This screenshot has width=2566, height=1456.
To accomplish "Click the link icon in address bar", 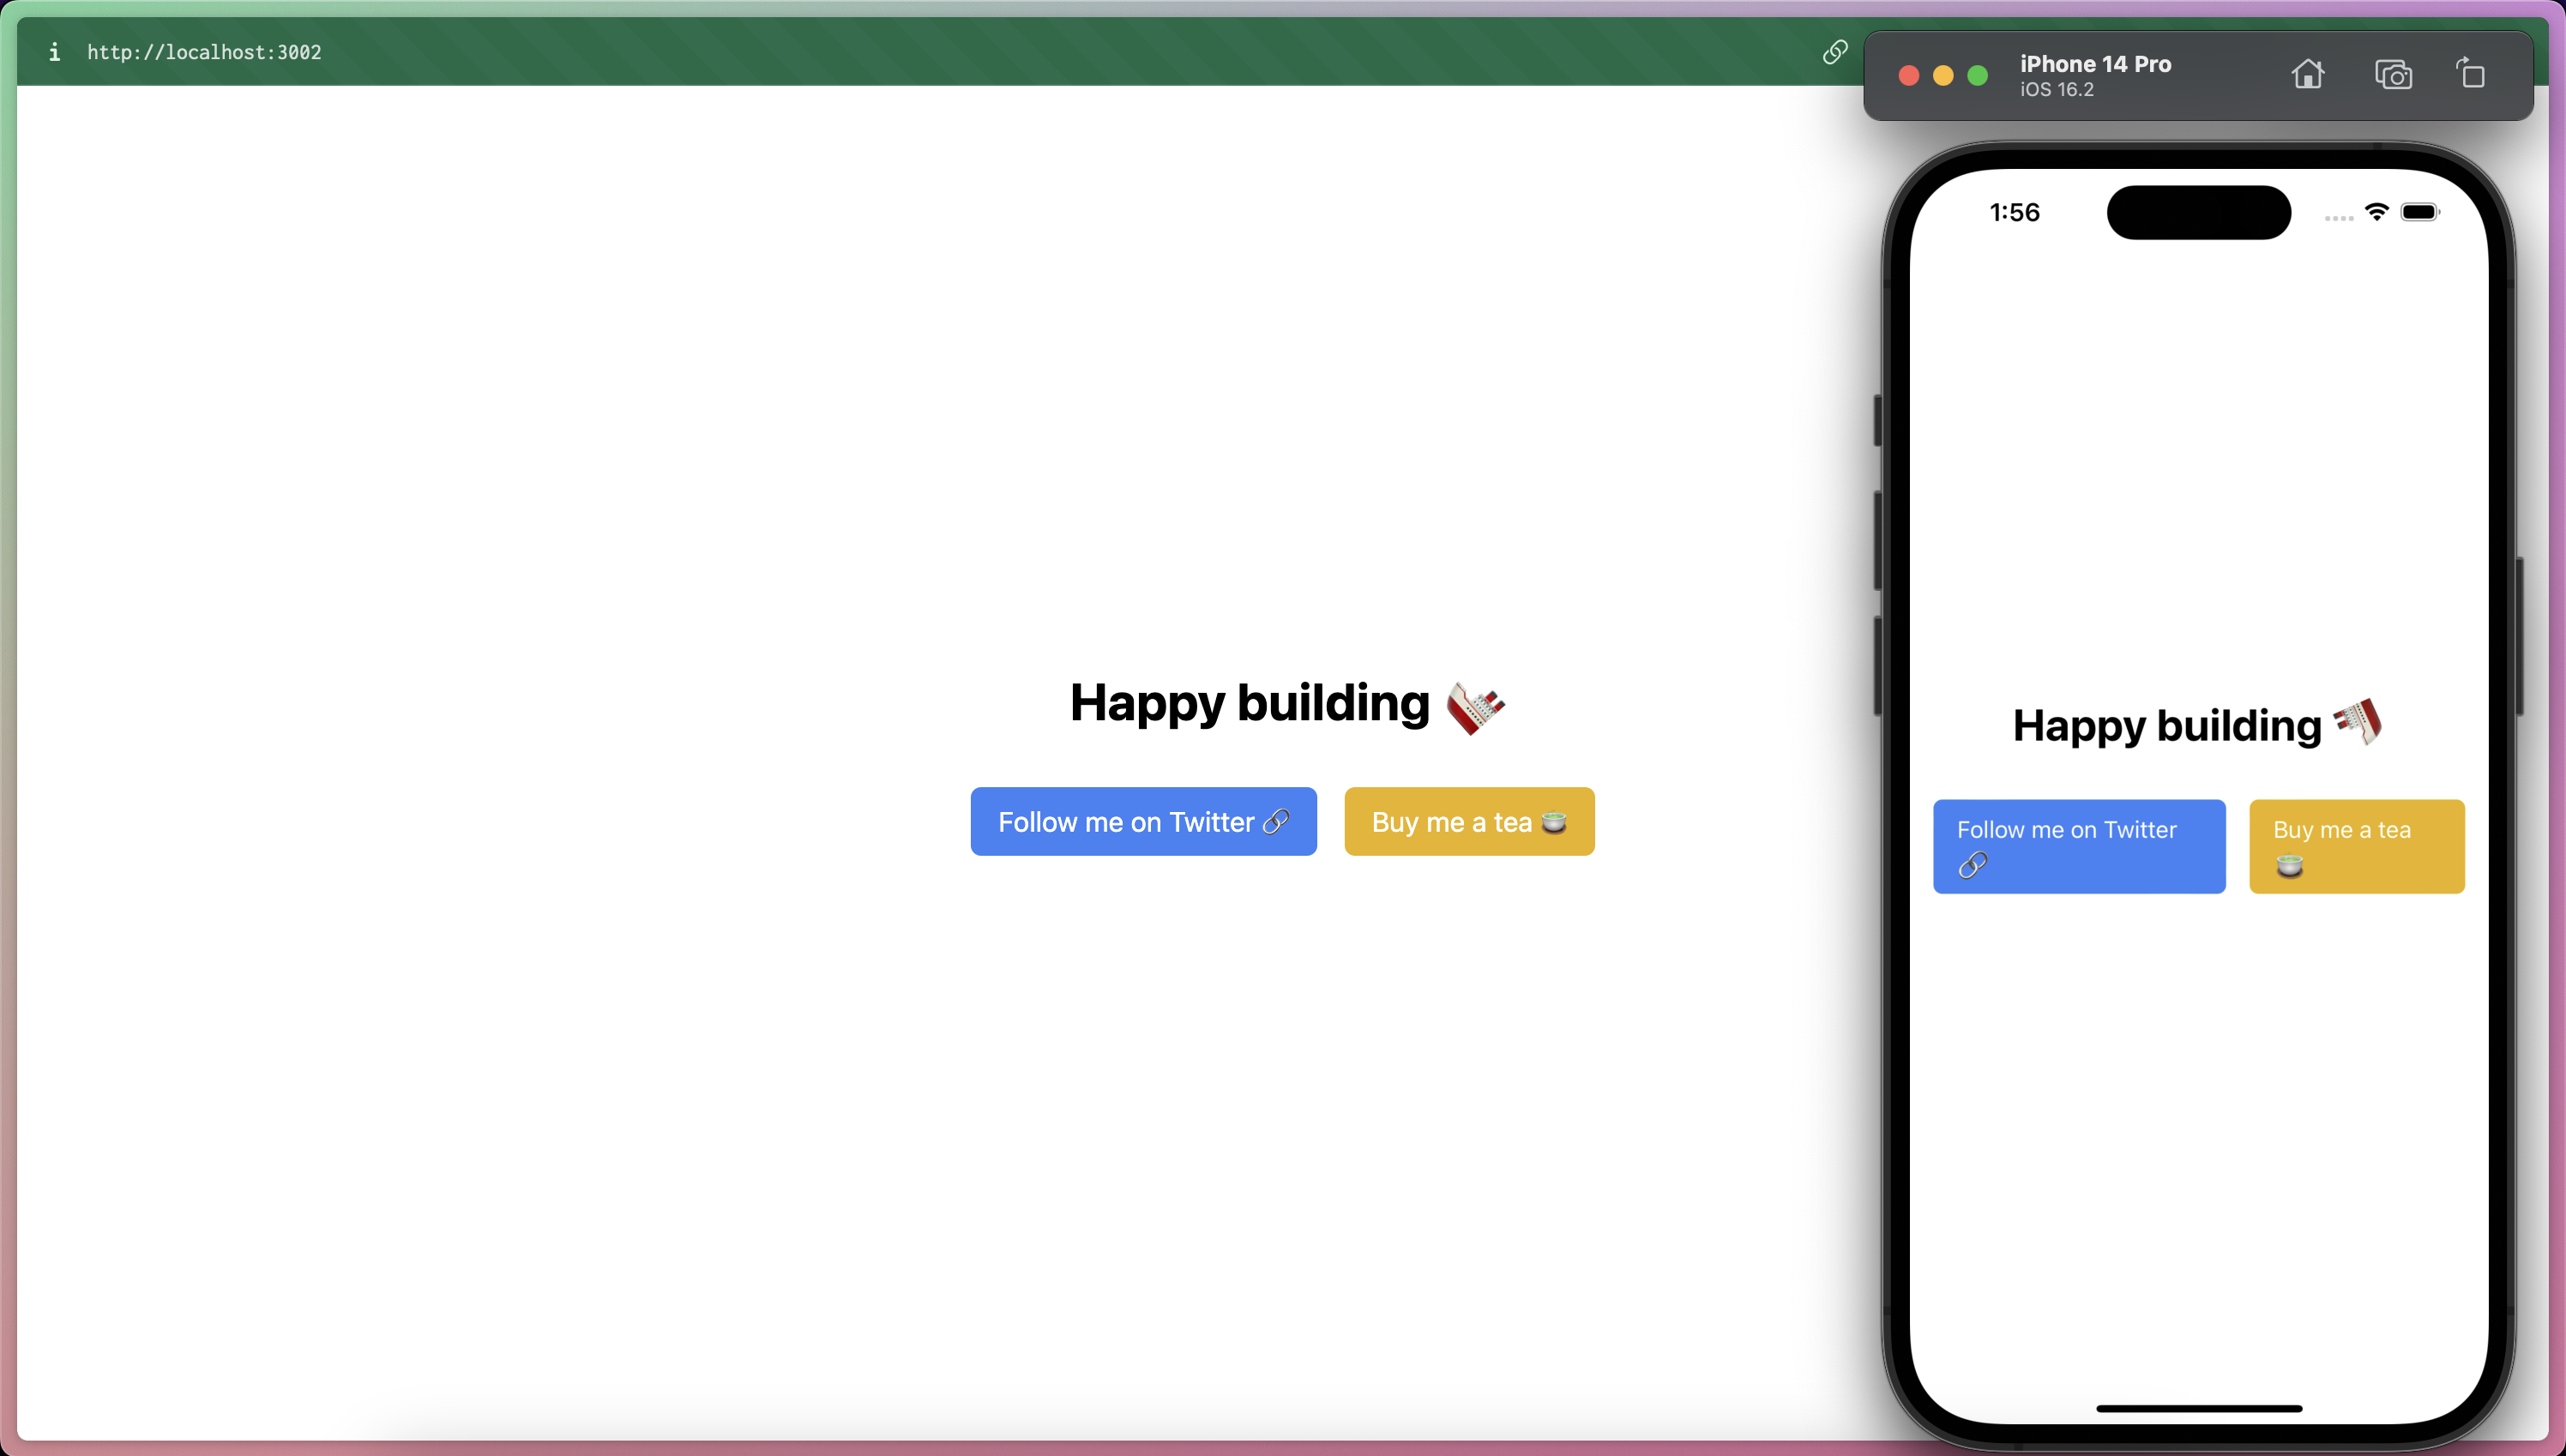I will (x=1834, y=51).
